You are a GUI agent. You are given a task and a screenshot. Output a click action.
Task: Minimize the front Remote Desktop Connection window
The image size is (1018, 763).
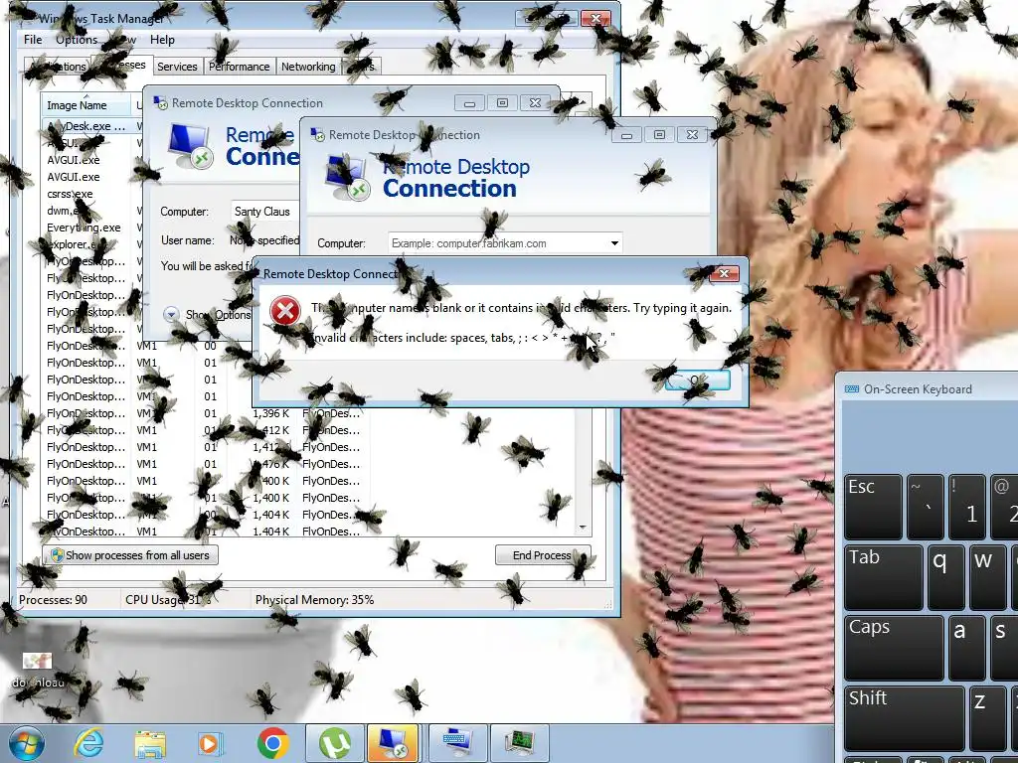(626, 135)
